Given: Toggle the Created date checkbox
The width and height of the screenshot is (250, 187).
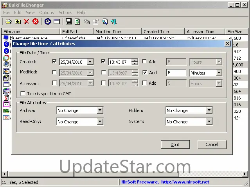Looking at the screenshot, I should point(54,61).
